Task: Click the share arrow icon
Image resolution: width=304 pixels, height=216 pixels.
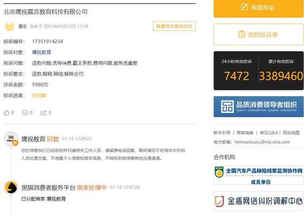Action: pos(43,112)
